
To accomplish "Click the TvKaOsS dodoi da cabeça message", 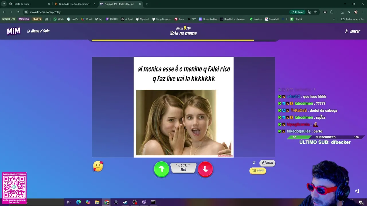I will 308,110.
